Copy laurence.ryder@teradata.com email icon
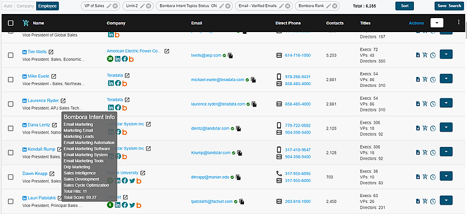The height and width of the screenshot is (214, 467). point(254,104)
